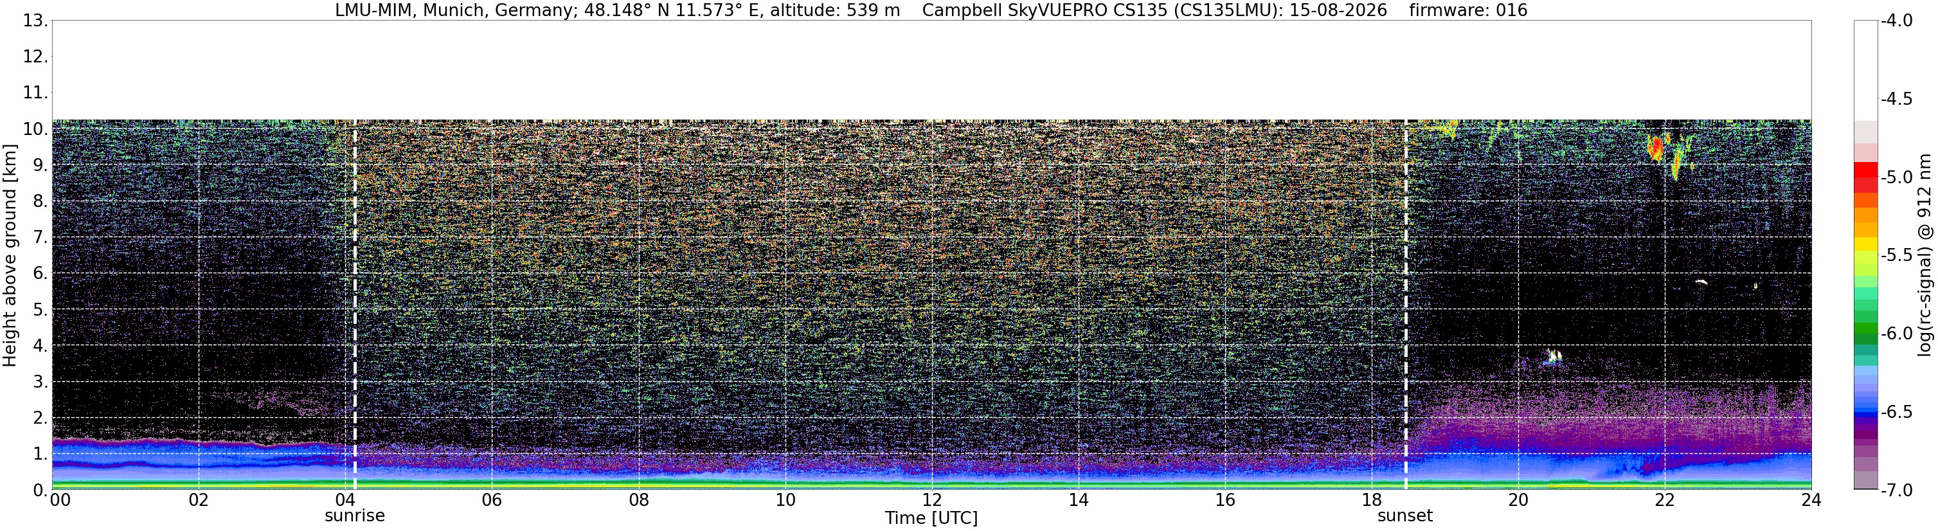Image resolution: width=1938 pixels, height=531 pixels.
Task: Click the '10' time tick label
Action: tap(785, 500)
